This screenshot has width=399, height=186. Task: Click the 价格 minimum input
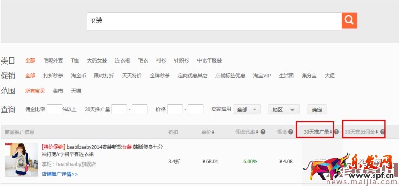175,109
